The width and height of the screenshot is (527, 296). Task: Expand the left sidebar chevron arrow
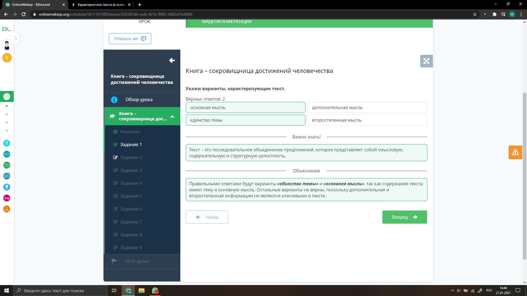coord(16,38)
